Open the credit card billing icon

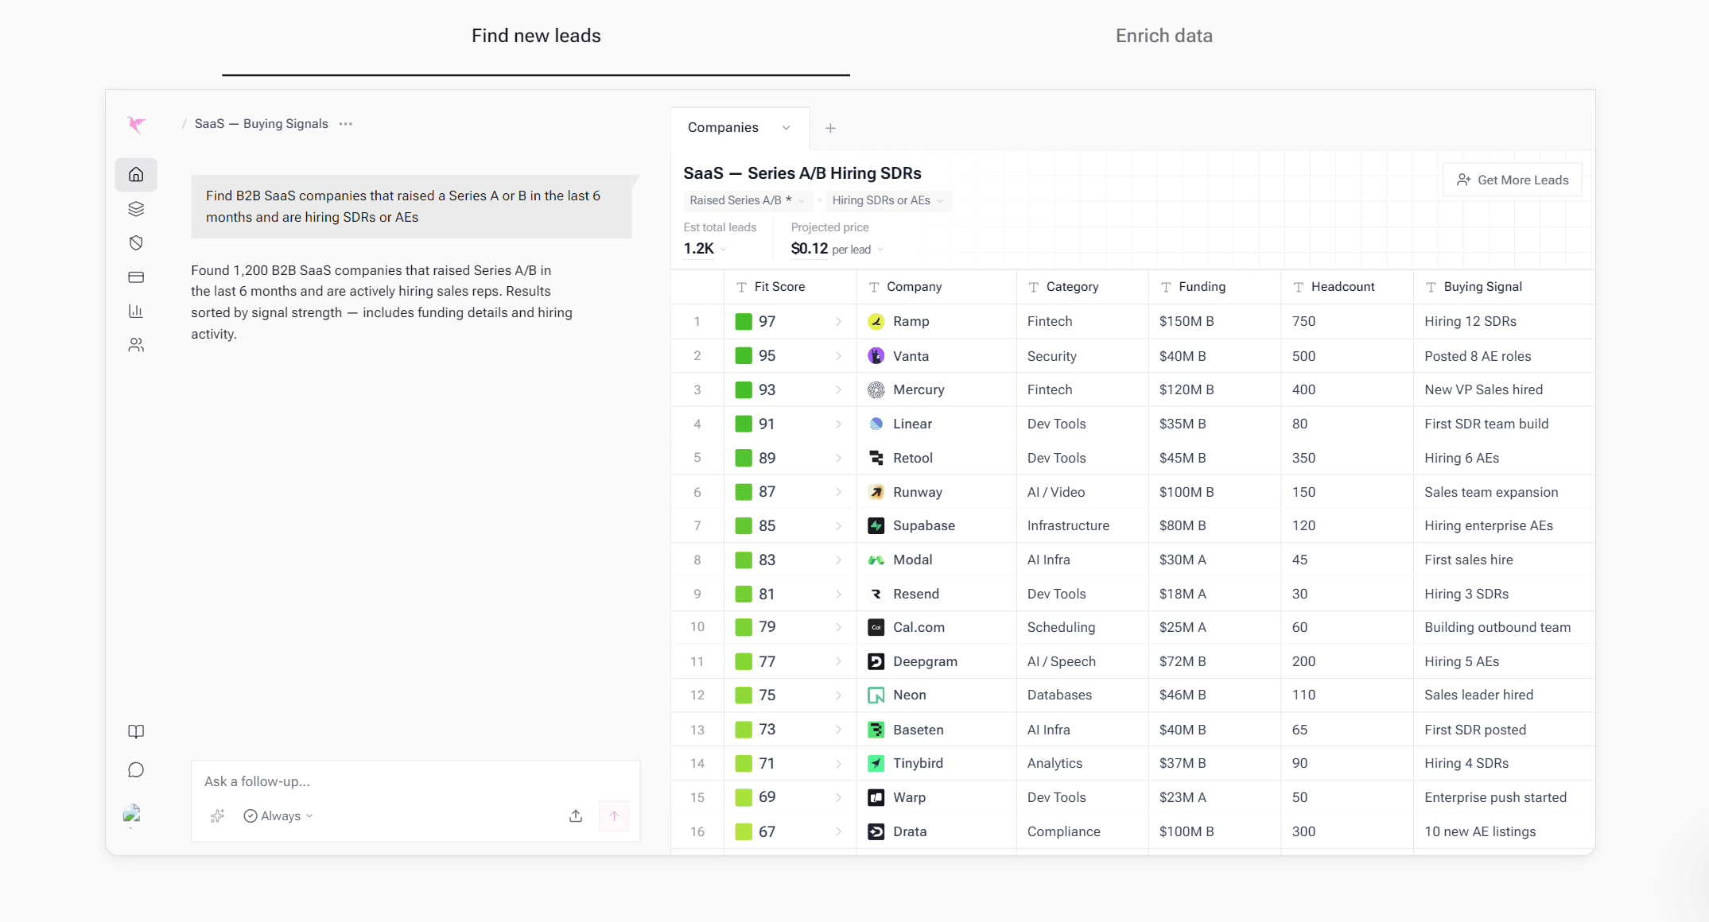[136, 277]
